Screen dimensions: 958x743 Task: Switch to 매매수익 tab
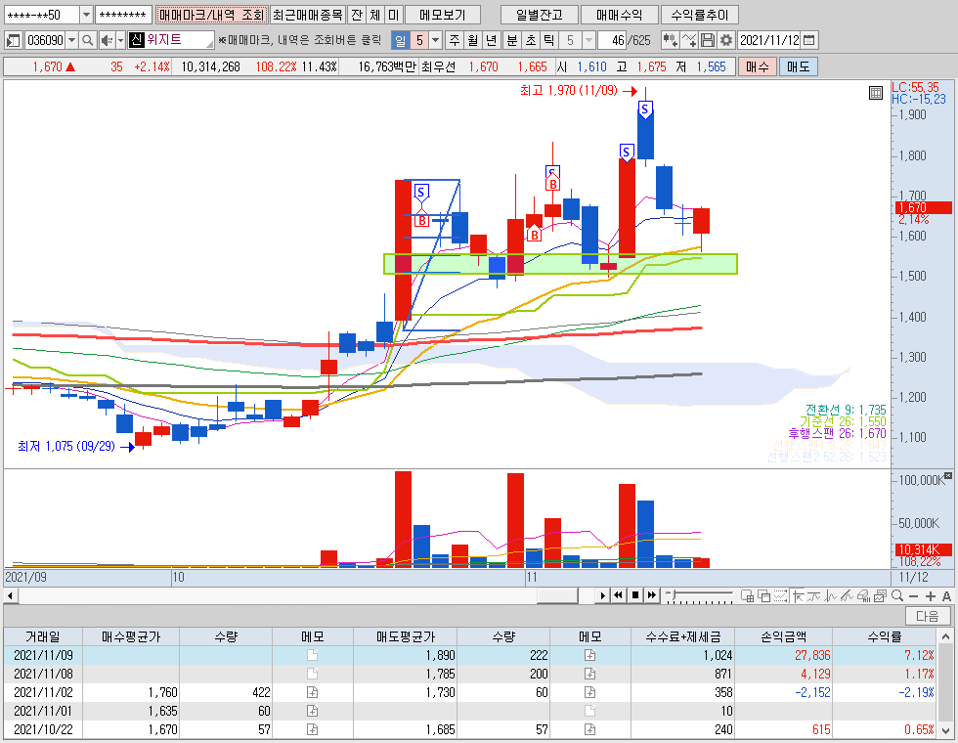click(x=620, y=15)
